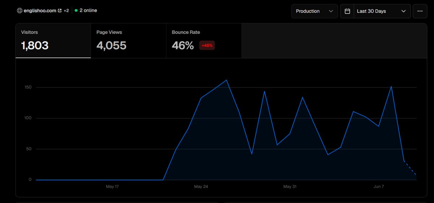Image resolution: width=434 pixels, height=203 pixels.
Task: Click the 150 y-axis label
Action: [x=28, y=87]
